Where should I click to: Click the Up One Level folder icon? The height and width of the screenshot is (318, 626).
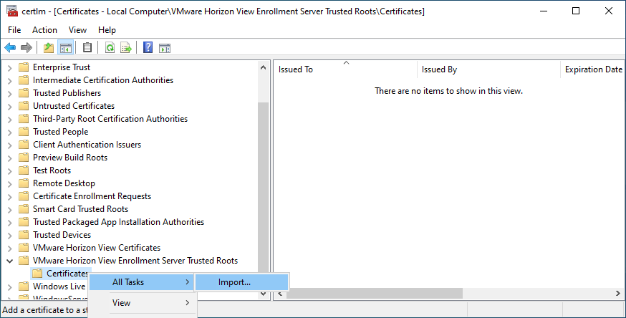(49, 48)
